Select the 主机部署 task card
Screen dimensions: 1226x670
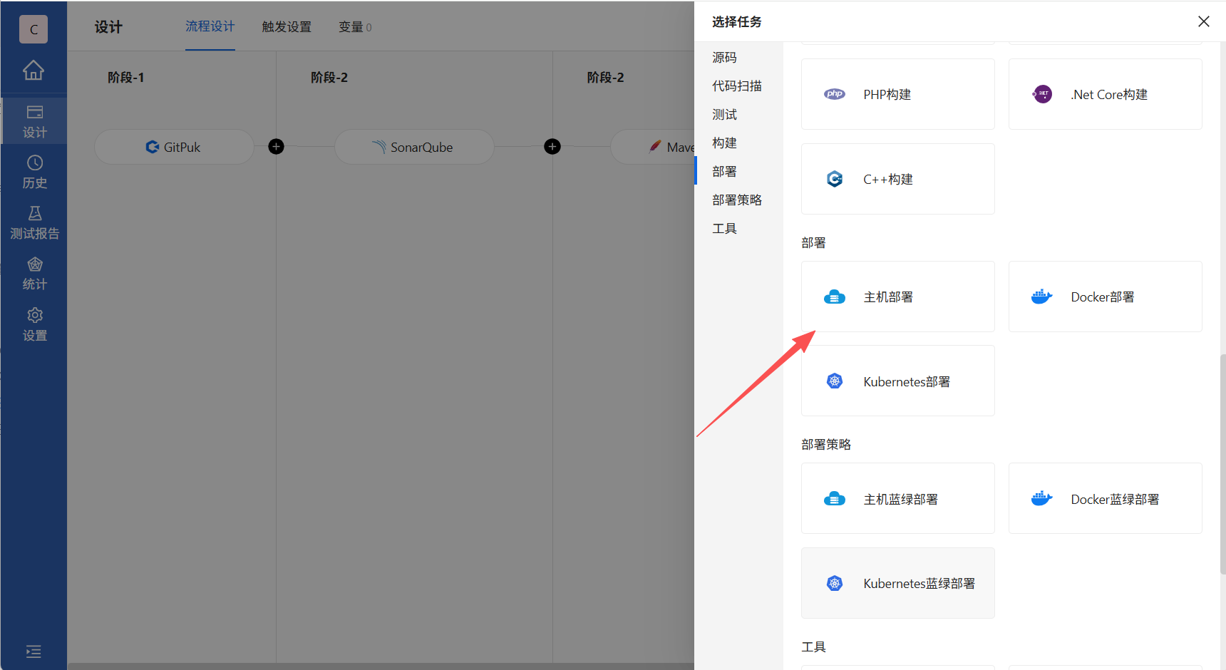point(898,297)
